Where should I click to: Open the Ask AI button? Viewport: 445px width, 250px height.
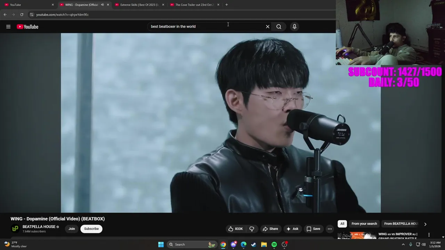coord(292,229)
